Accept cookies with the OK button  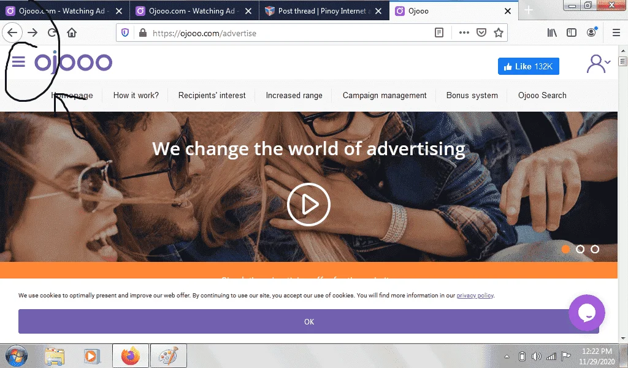308,321
